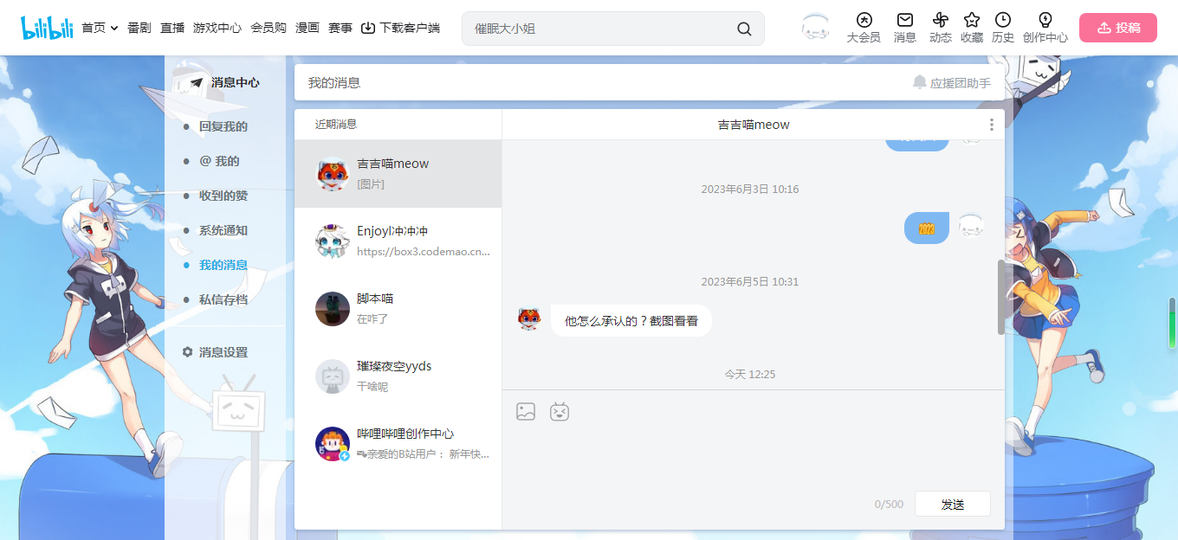Select @ 我的 in sidebar
Image resolution: width=1178 pixels, height=540 pixels.
coord(219,161)
